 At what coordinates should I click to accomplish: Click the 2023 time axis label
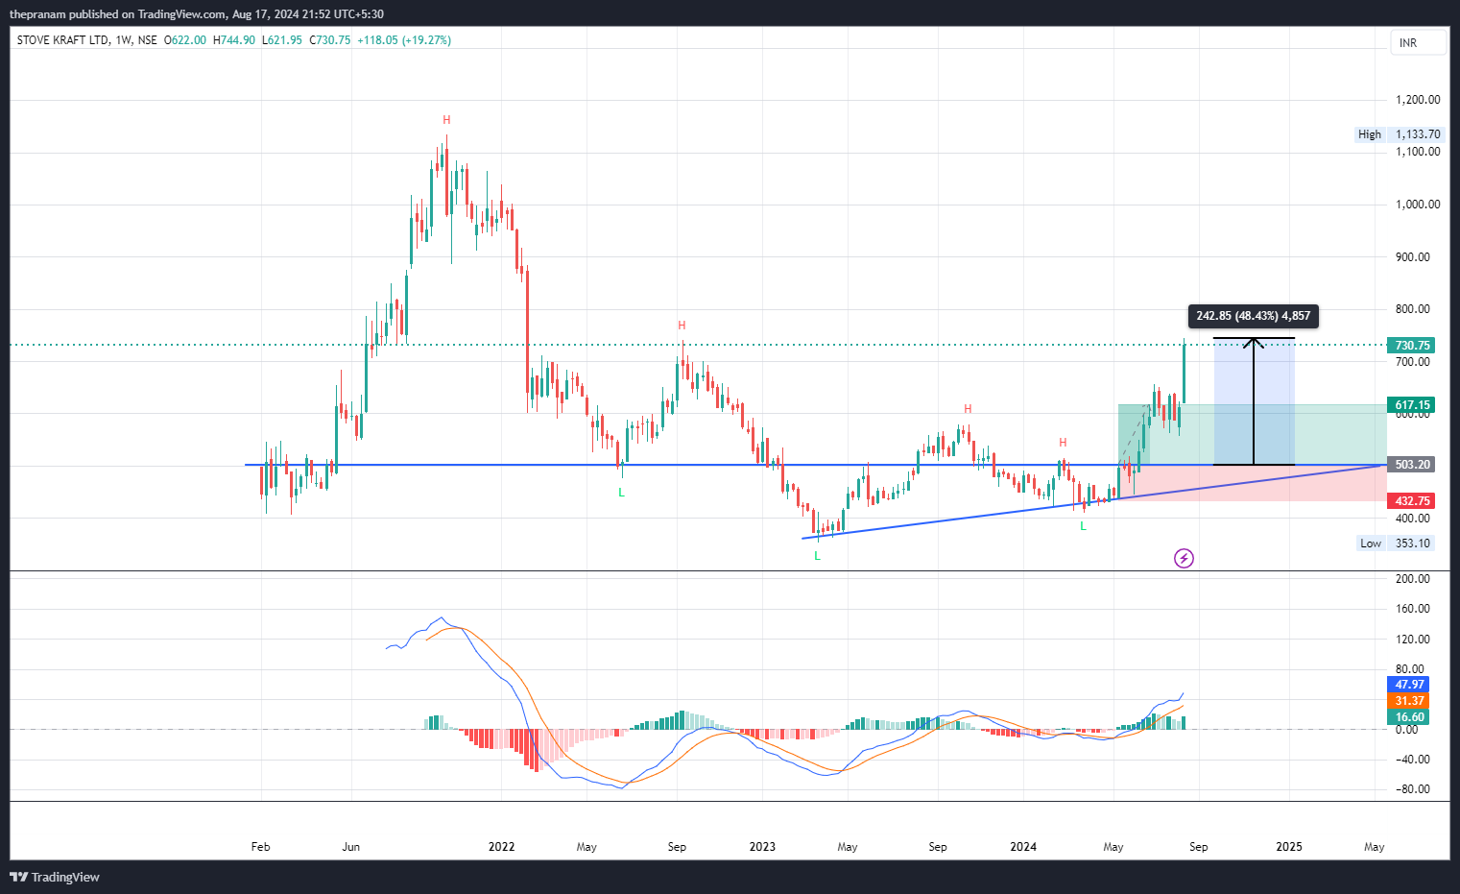(x=762, y=847)
